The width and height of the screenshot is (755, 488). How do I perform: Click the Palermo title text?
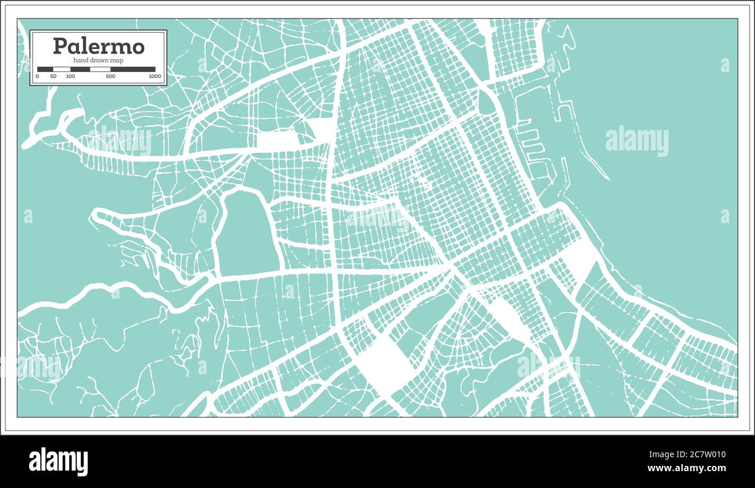tap(98, 46)
